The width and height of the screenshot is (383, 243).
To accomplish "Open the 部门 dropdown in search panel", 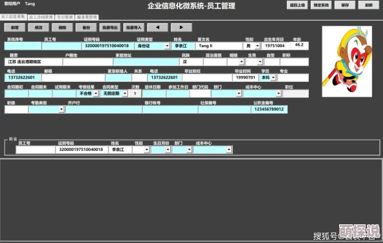I will [x=189, y=150].
